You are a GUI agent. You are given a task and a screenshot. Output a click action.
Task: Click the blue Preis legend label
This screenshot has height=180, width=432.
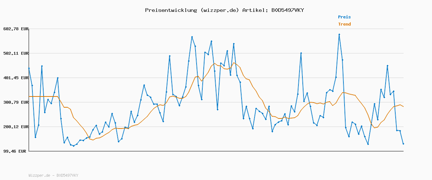(344, 17)
